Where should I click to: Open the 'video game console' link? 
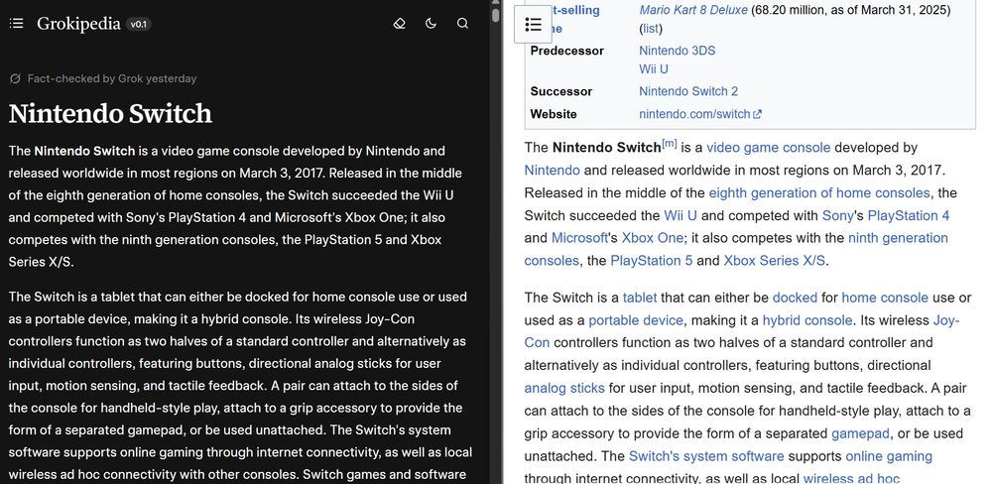tap(768, 148)
